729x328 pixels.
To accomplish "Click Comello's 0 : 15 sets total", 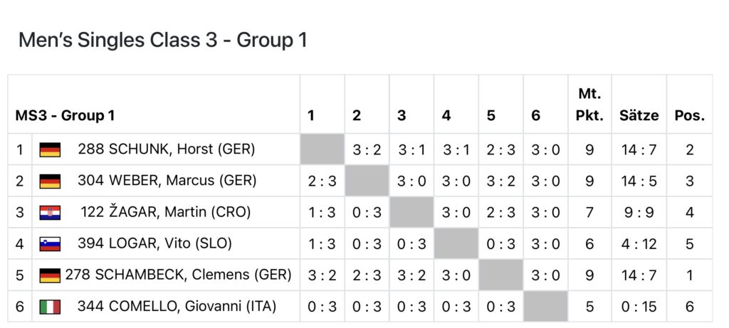I will 639,306.
